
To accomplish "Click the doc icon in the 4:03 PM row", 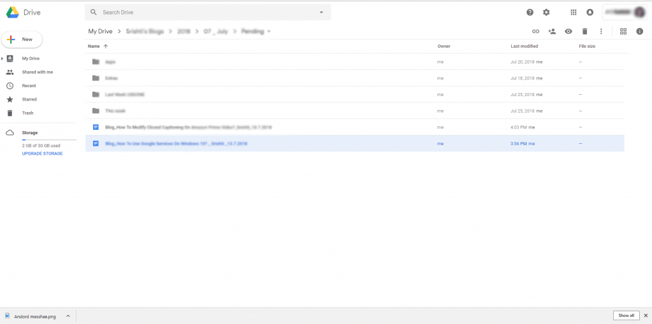I will point(96,127).
